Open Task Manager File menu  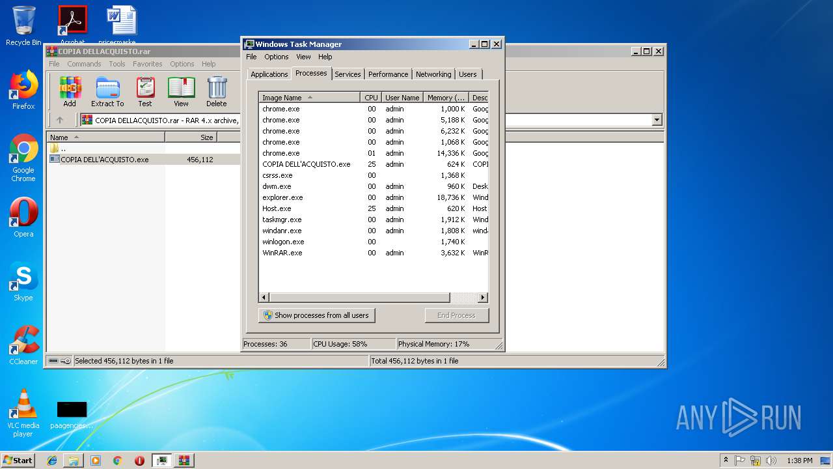[x=251, y=57]
